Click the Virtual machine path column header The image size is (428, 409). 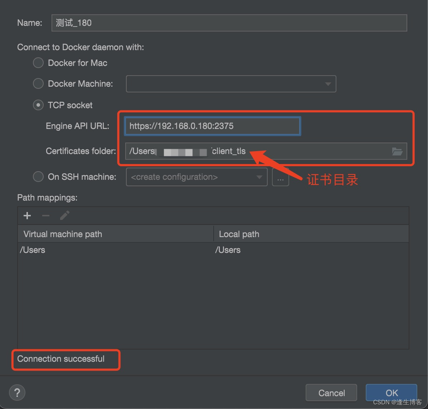click(x=63, y=234)
